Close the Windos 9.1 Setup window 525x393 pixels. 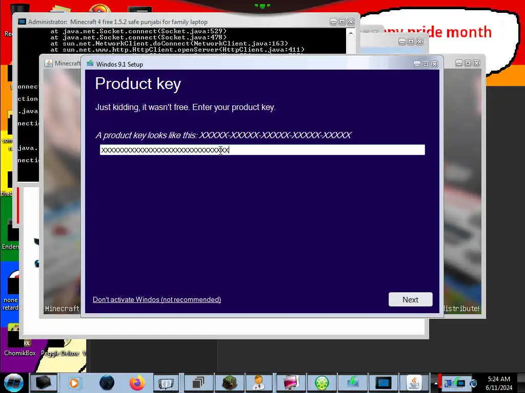tap(435, 64)
